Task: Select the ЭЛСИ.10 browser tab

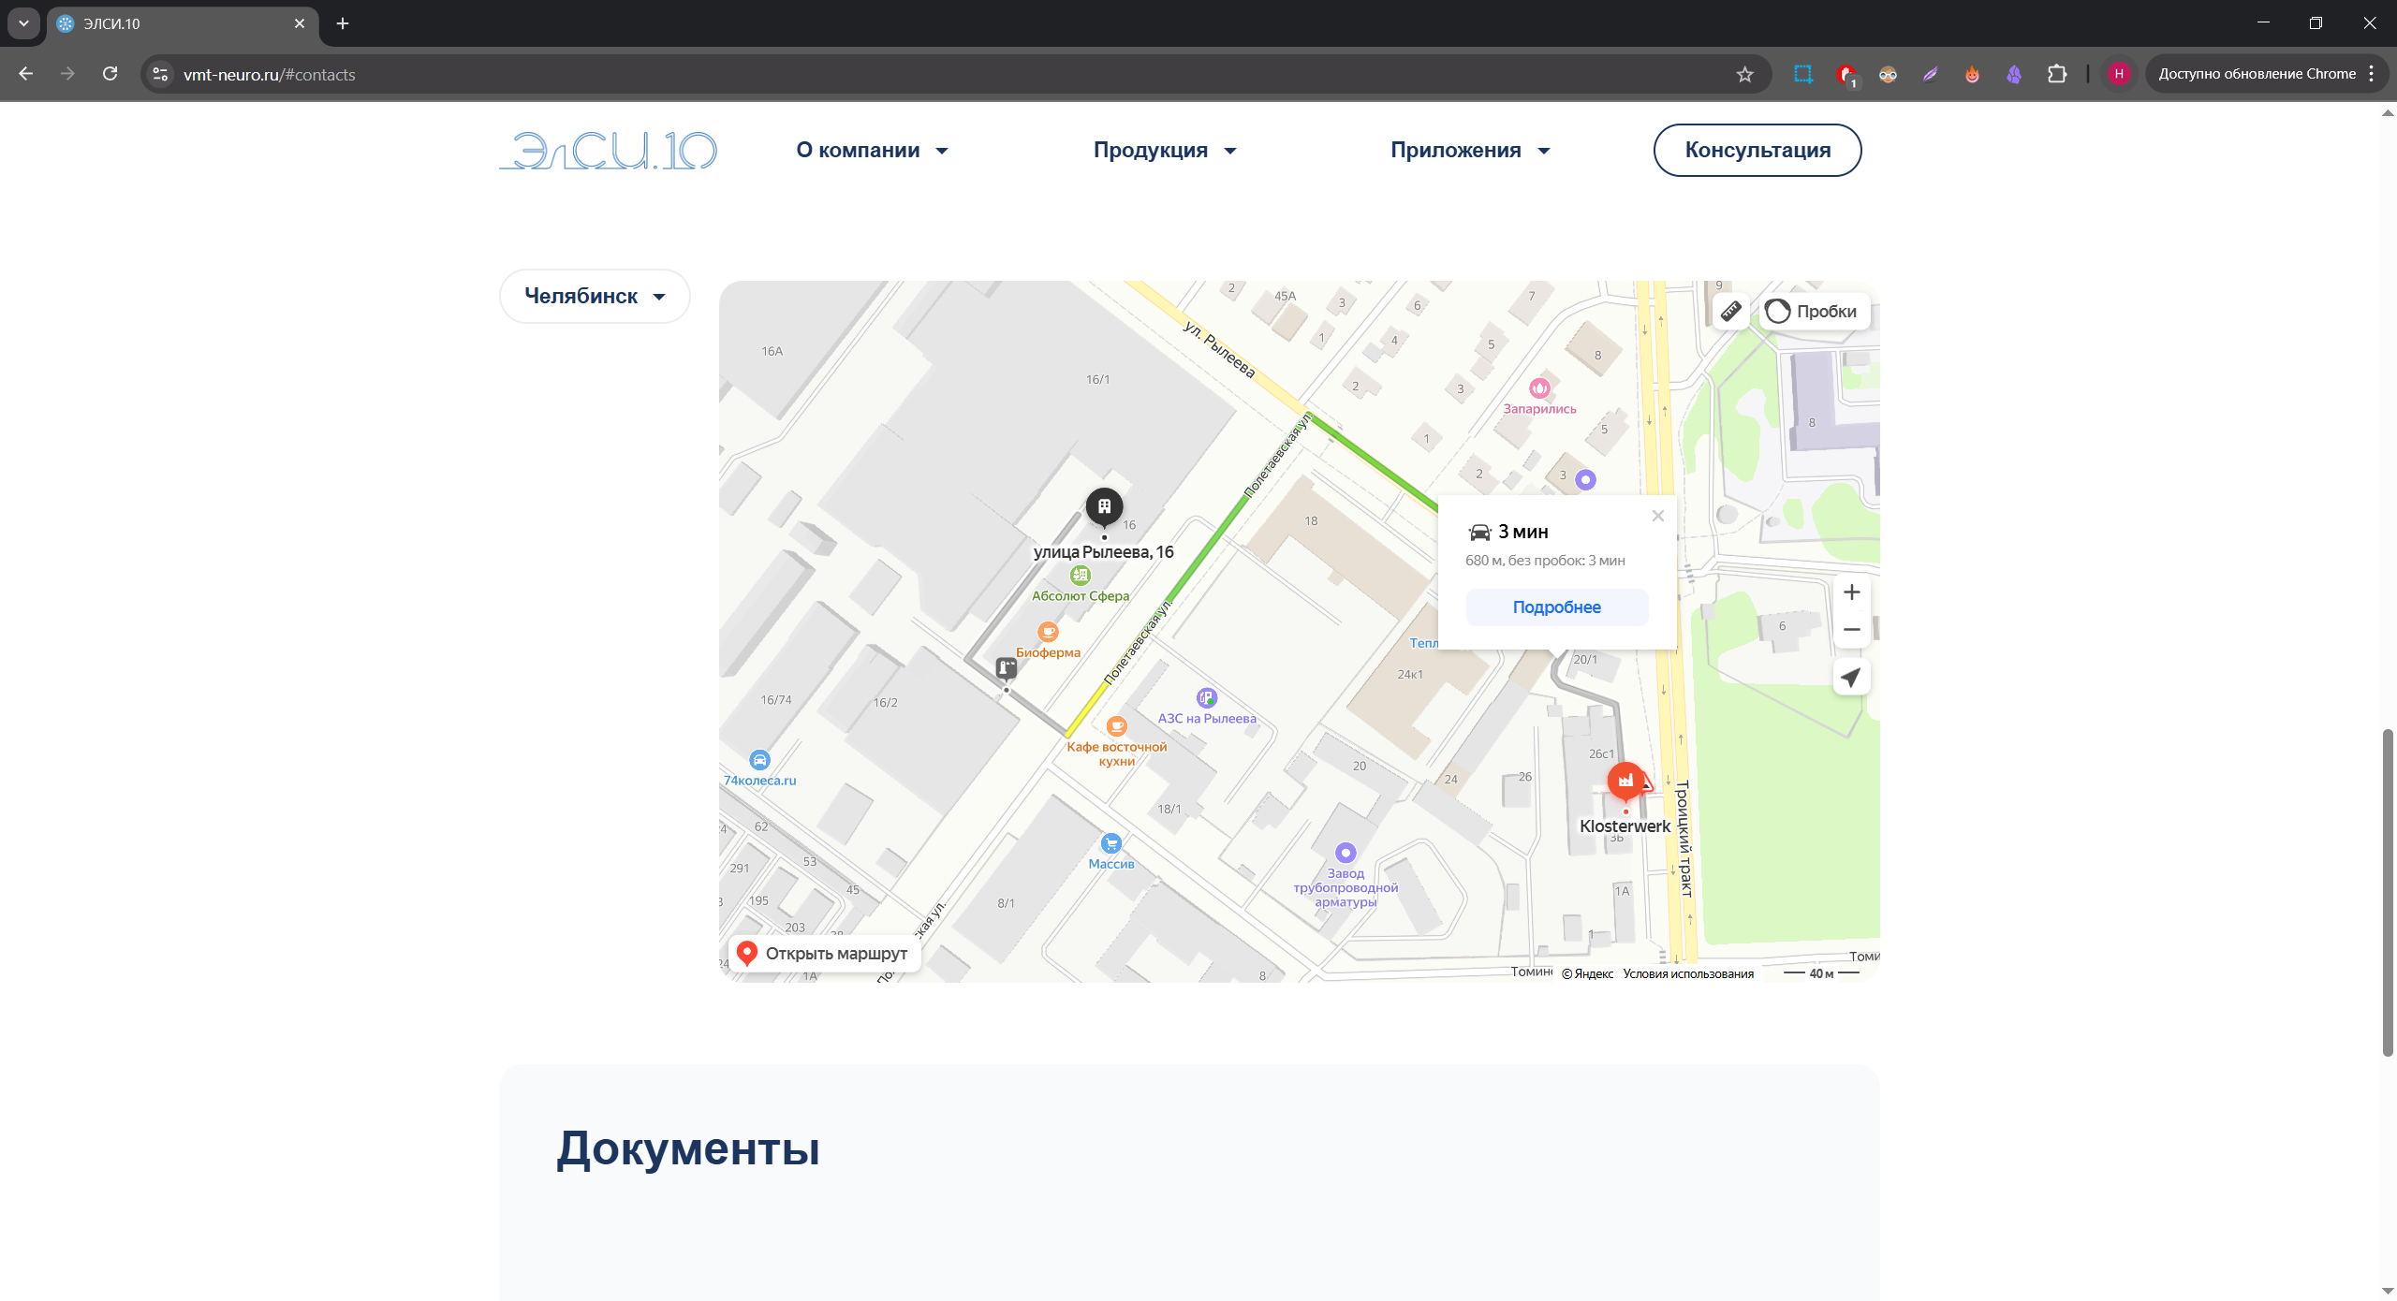Action: pyautogui.click(x=183, y=23)
